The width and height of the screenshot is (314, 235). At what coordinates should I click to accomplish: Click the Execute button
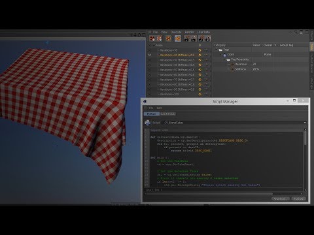(x=298, y=199)
